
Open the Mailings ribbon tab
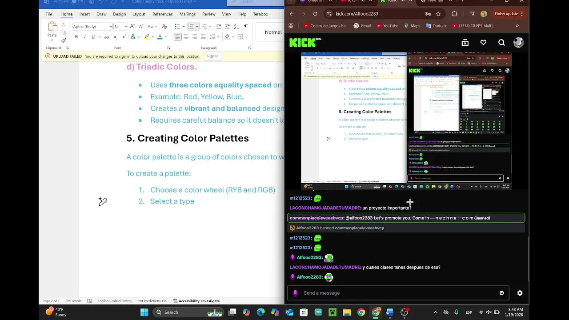pyautogui.click(x=188, y=14)
